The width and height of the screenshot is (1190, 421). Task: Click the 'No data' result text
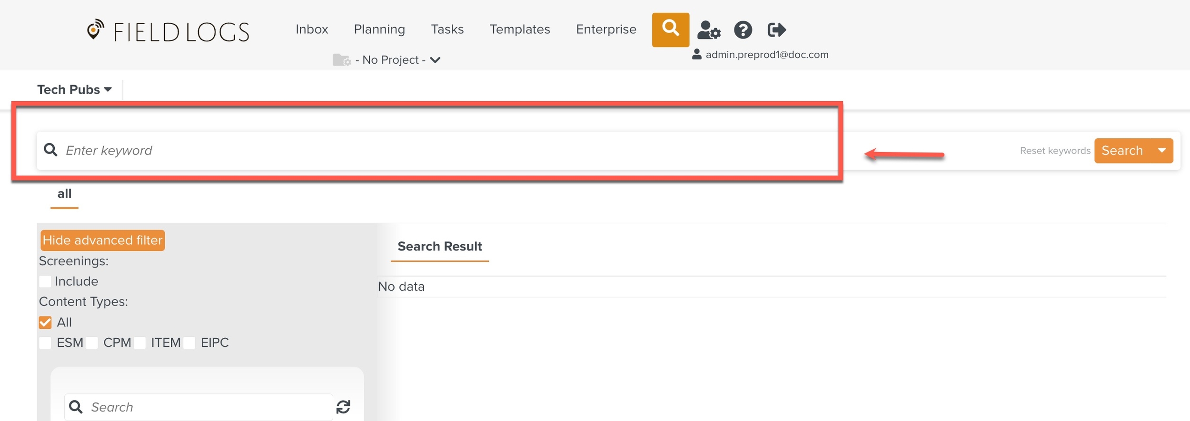[401, 287]
